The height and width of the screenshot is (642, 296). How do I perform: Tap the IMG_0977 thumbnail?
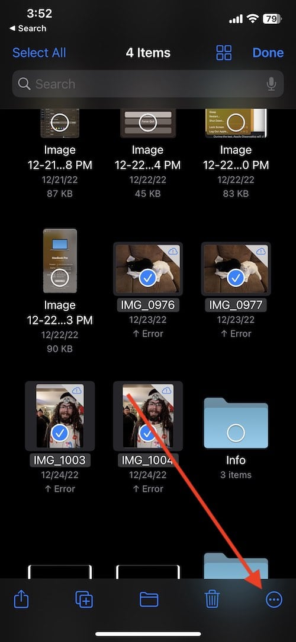coord(236,269)
